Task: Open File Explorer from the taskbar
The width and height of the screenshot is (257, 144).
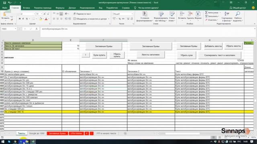Action: click(27, 142)
